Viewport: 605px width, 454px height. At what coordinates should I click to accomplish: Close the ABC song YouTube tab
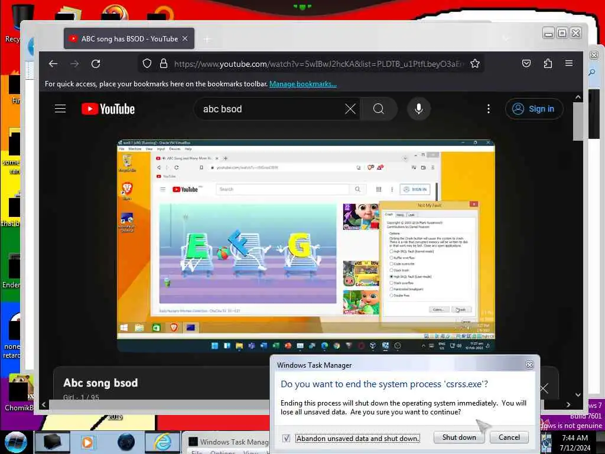pos(185,38)
